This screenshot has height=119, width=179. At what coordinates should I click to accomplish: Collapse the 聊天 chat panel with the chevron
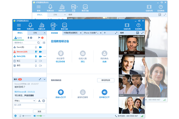44,79
